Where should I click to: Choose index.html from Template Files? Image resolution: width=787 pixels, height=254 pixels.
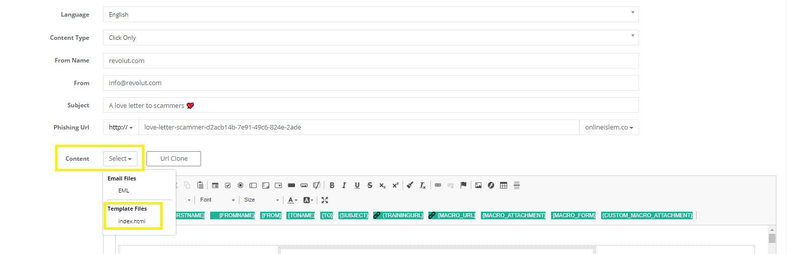(132, 221)
